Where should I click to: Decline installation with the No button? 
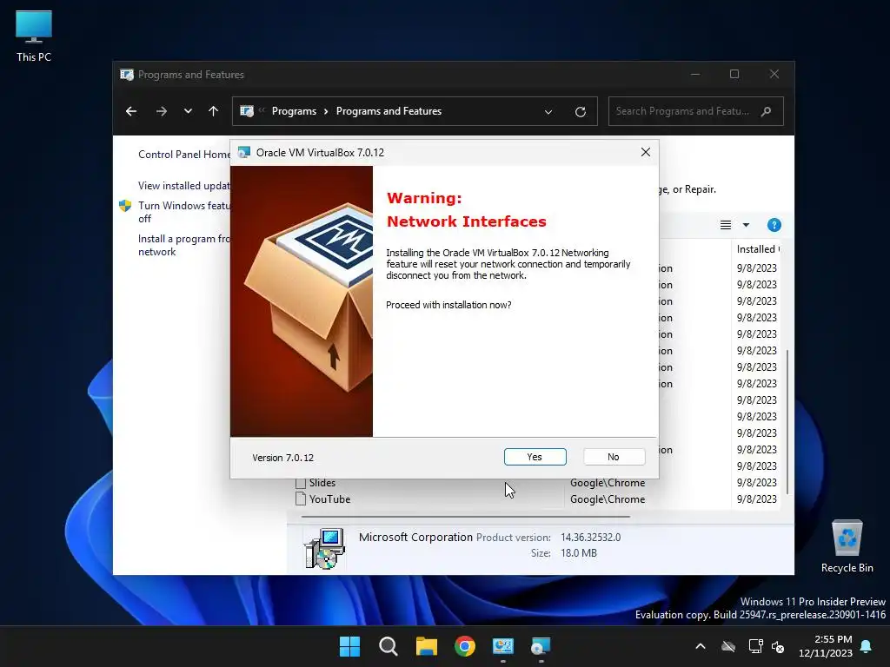pos(614,457)
